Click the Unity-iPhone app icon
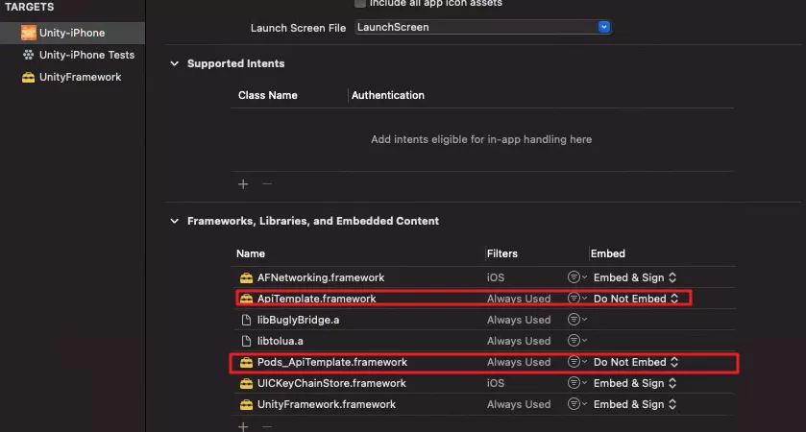Image resolution: width=806 pixels, height=432 pixels. click(x=29, y=33)
